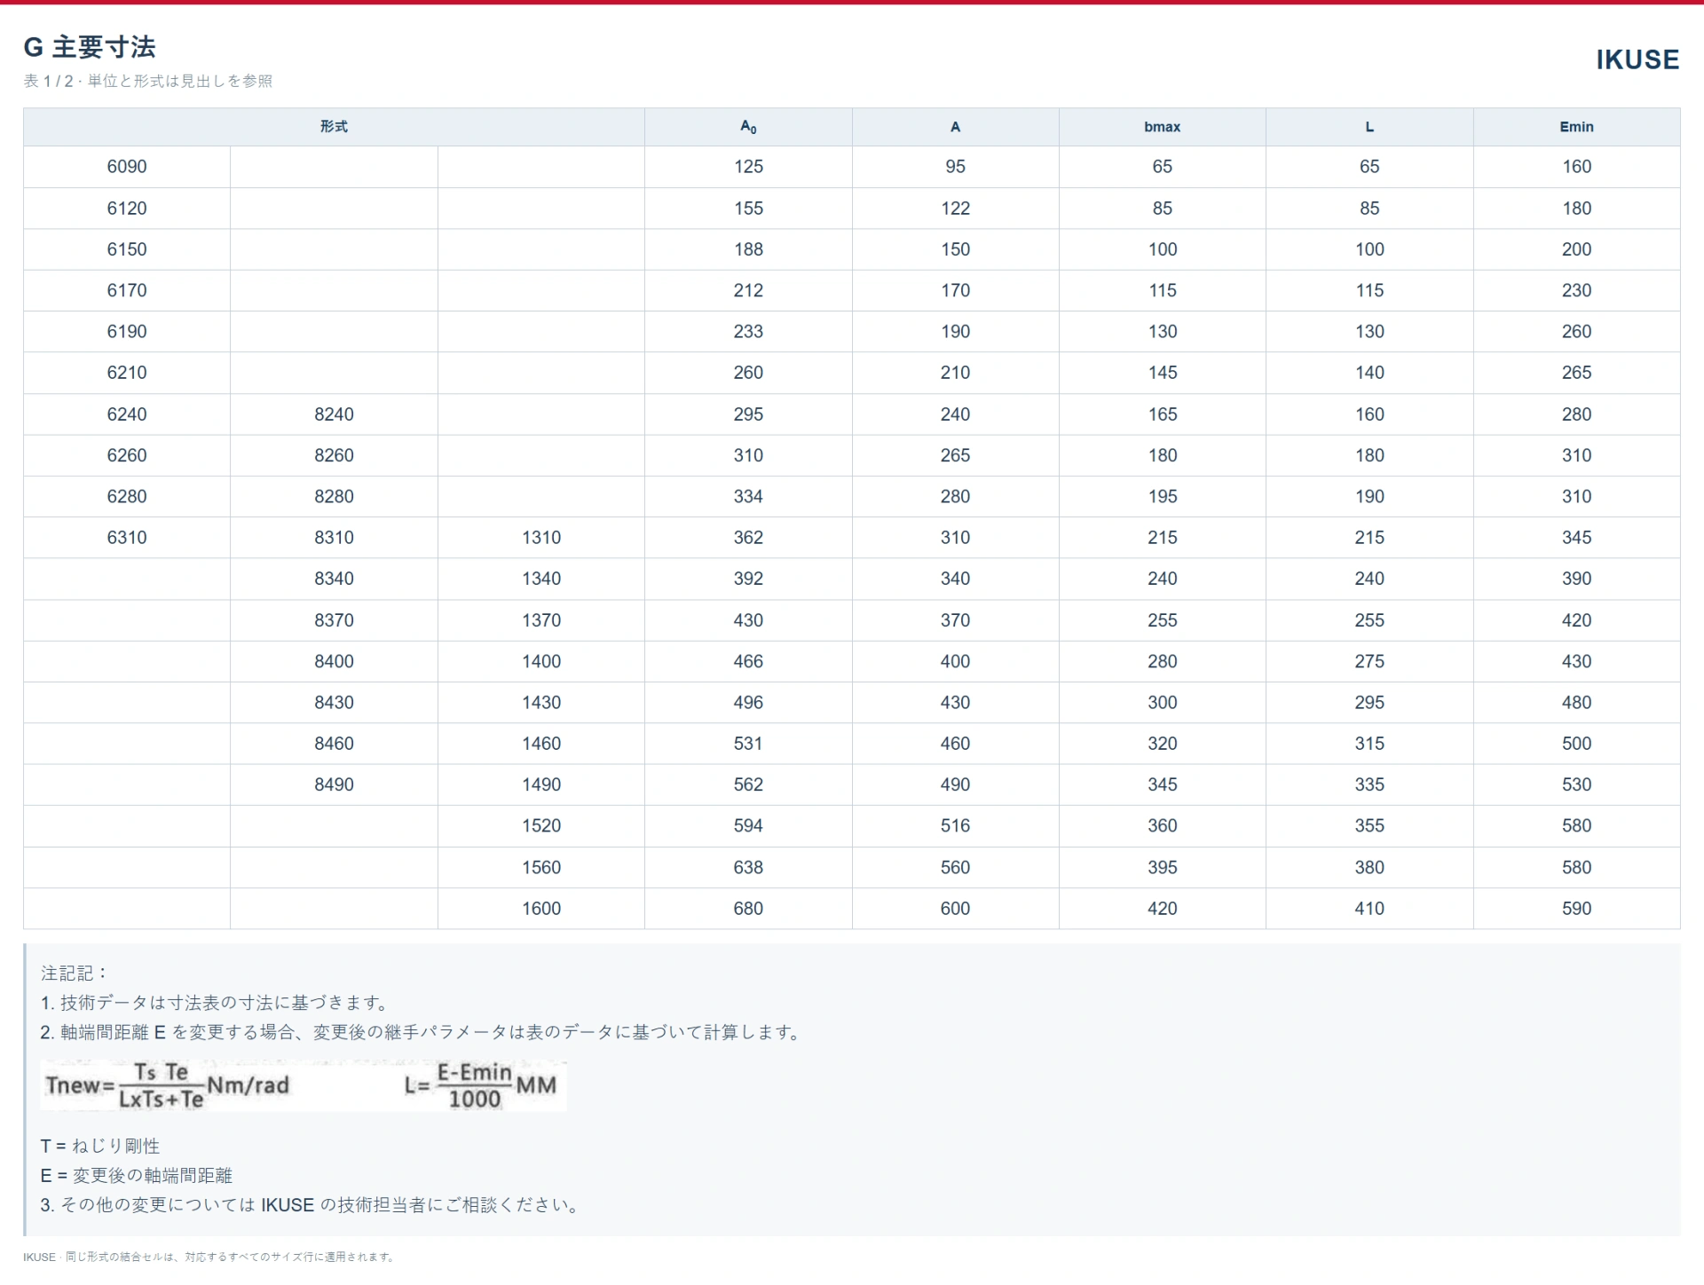Click the L= E-Emin formula

(480, 1085)
